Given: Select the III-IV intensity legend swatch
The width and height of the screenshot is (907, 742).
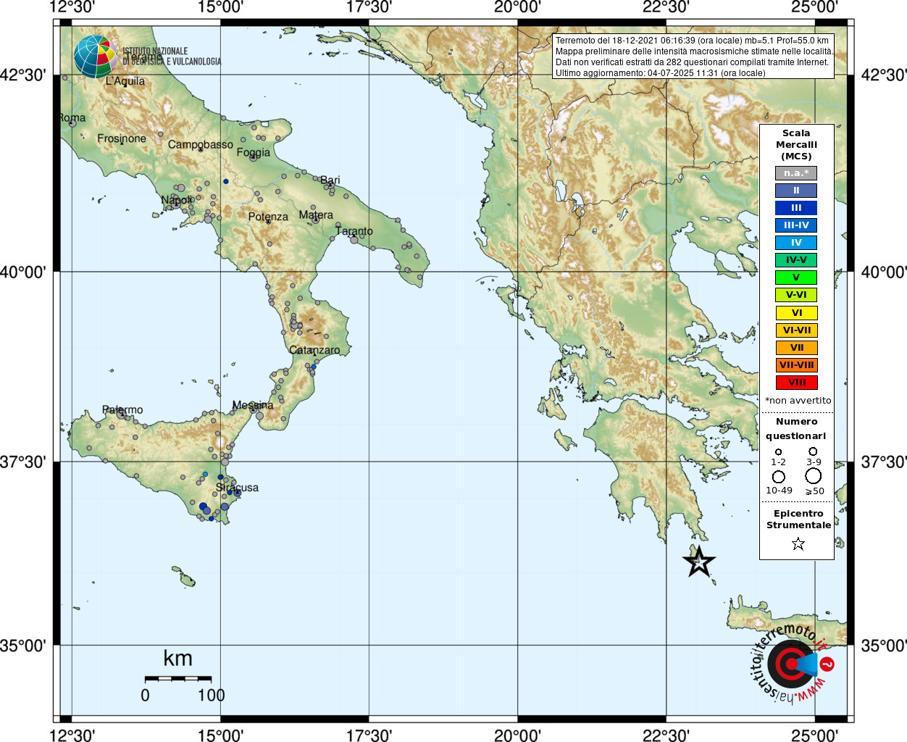Looking at the screenshot, I should coord(796,225).
